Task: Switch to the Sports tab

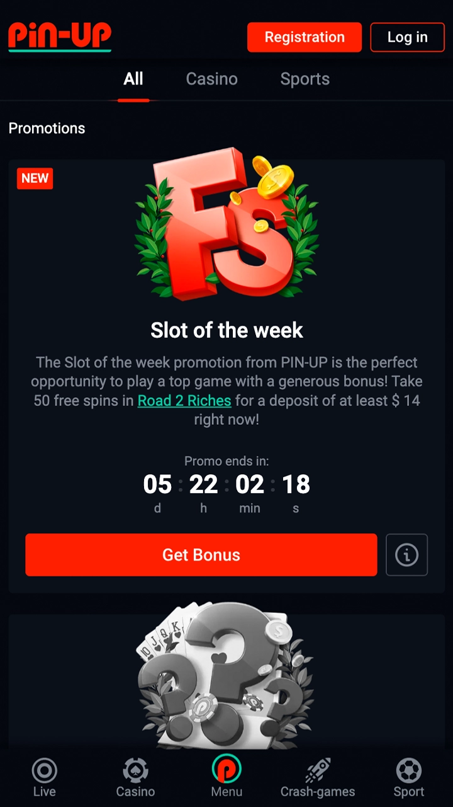Action: (x=305, y=79)
